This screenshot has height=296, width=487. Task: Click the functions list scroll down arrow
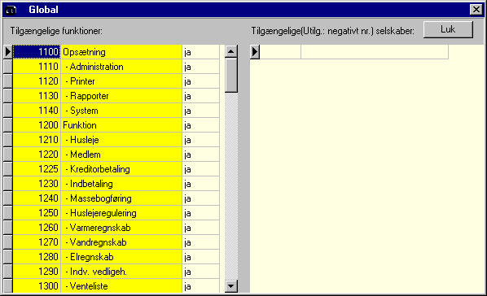coord(231,285)
